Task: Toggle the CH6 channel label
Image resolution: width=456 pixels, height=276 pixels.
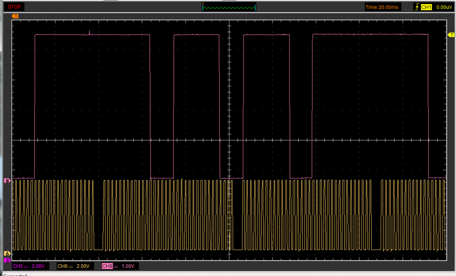Action: [62, 266]
